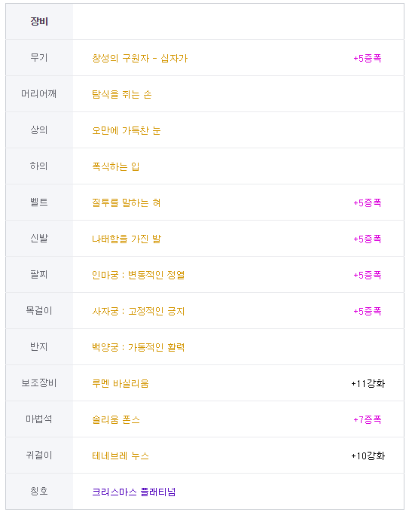Click the +7증폭 value on 마법석 row
The width and height of the screenshot is (409, 515).
pos(368,419)
